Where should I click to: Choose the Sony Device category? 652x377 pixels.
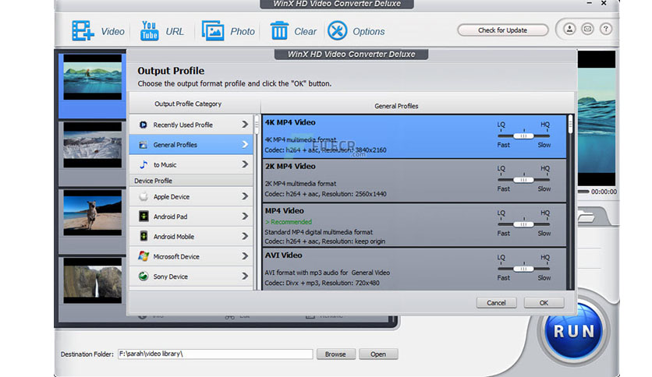coord(191,276)
